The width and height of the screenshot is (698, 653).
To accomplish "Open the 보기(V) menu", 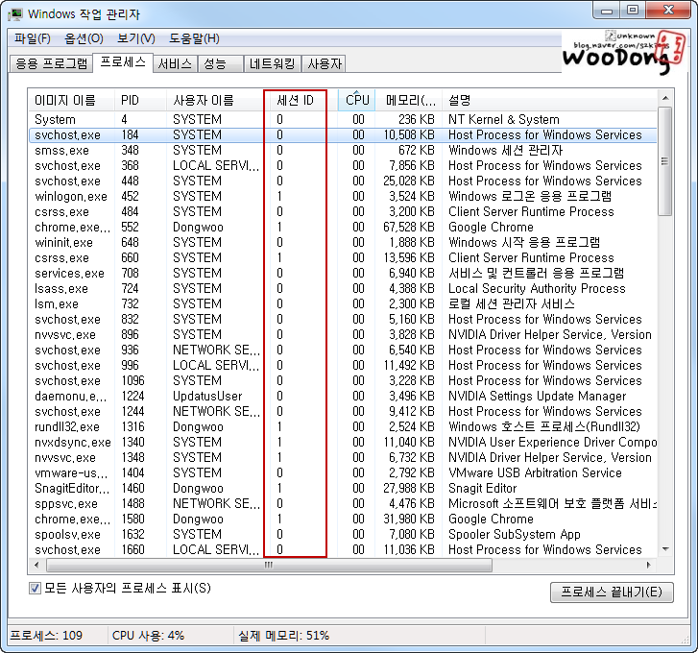I will (135, 38).
